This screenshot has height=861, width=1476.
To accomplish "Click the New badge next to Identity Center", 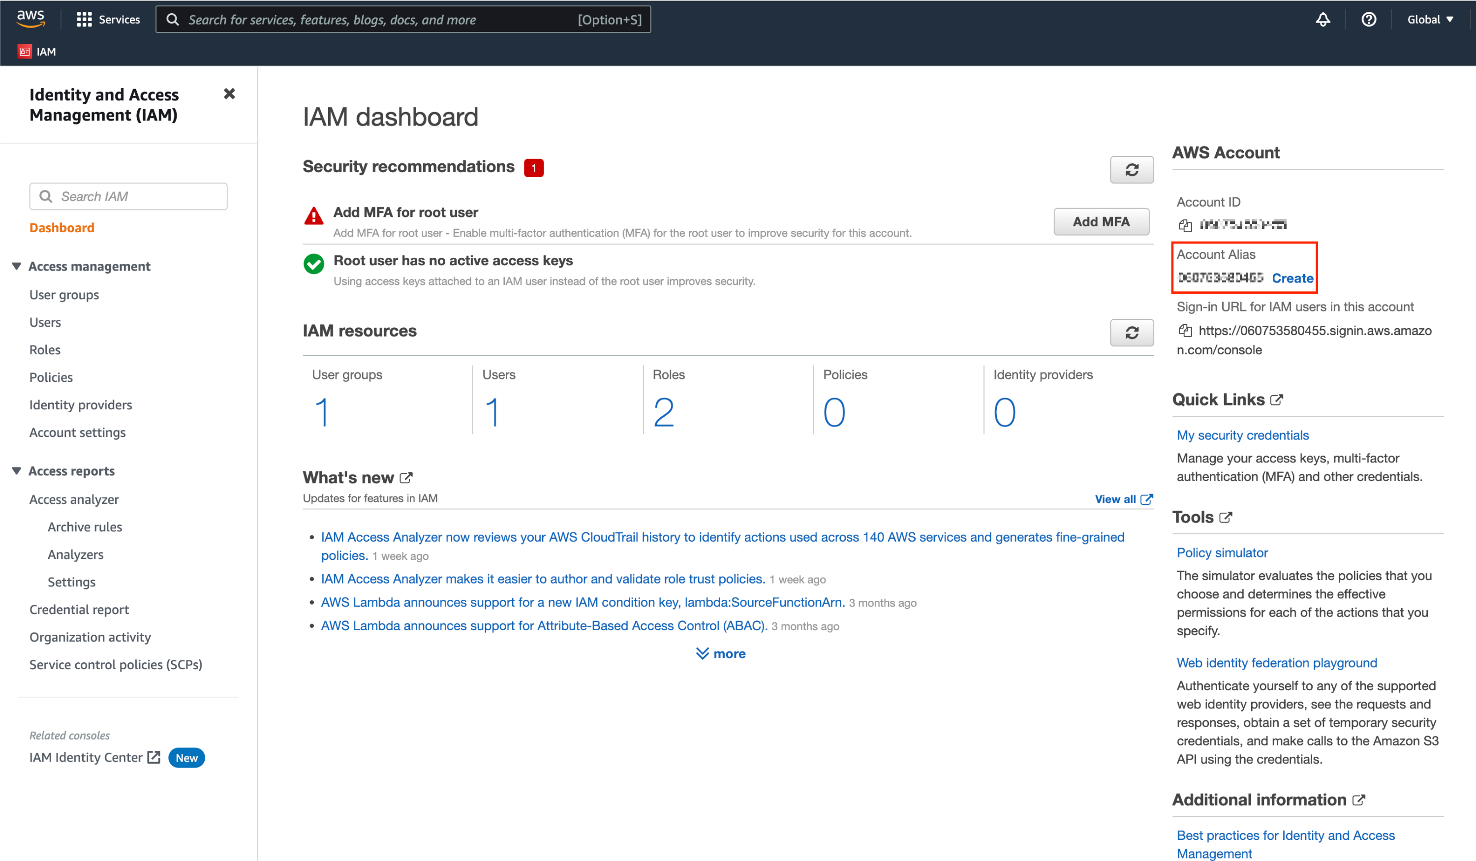I will click(186, 758).
